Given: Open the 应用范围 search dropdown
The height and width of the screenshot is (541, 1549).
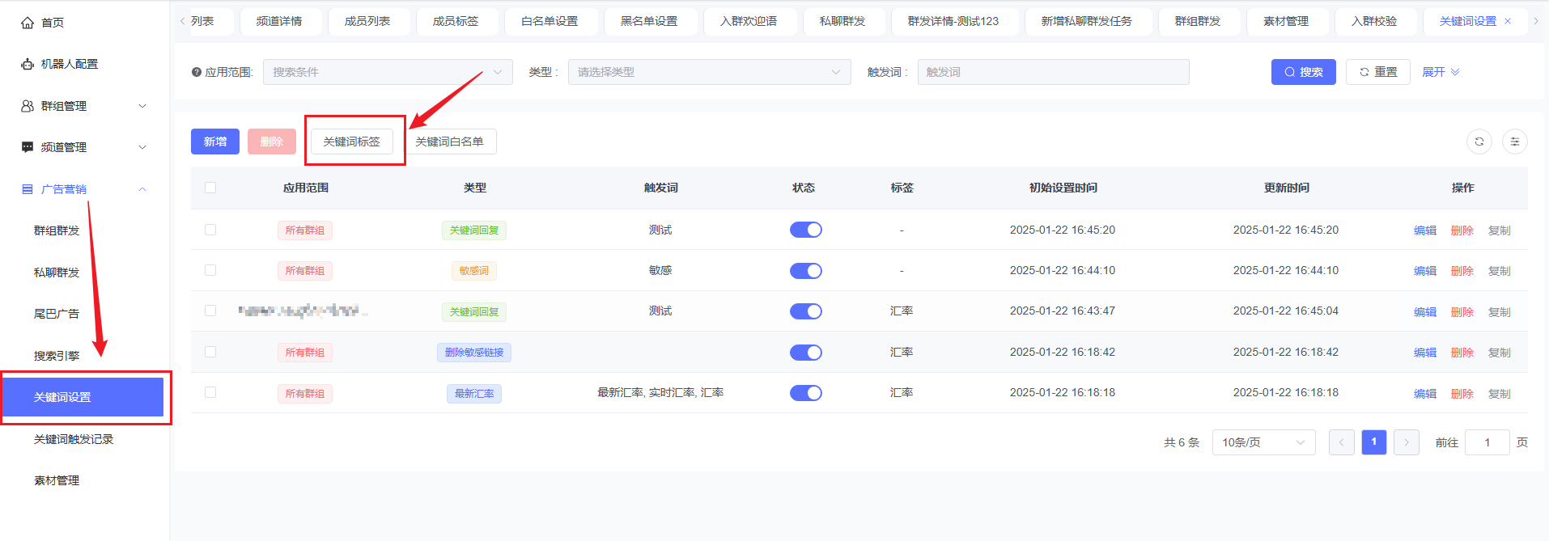Looking at the screenshot, I should (x=387, y=72).
